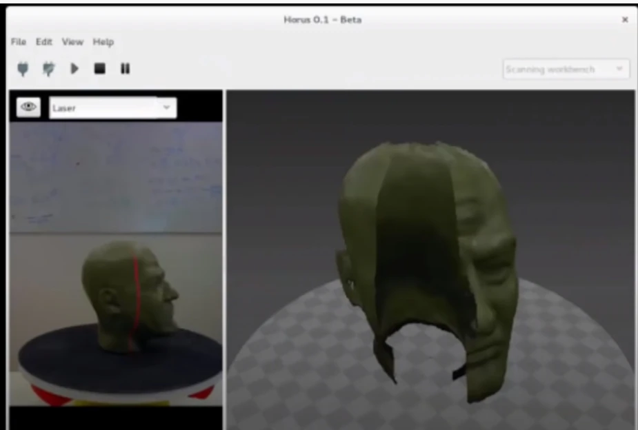Open the File menu

[19, 42]
